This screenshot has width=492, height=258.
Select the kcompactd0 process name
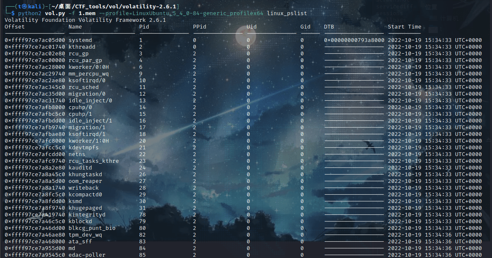(x=85, y=194)
